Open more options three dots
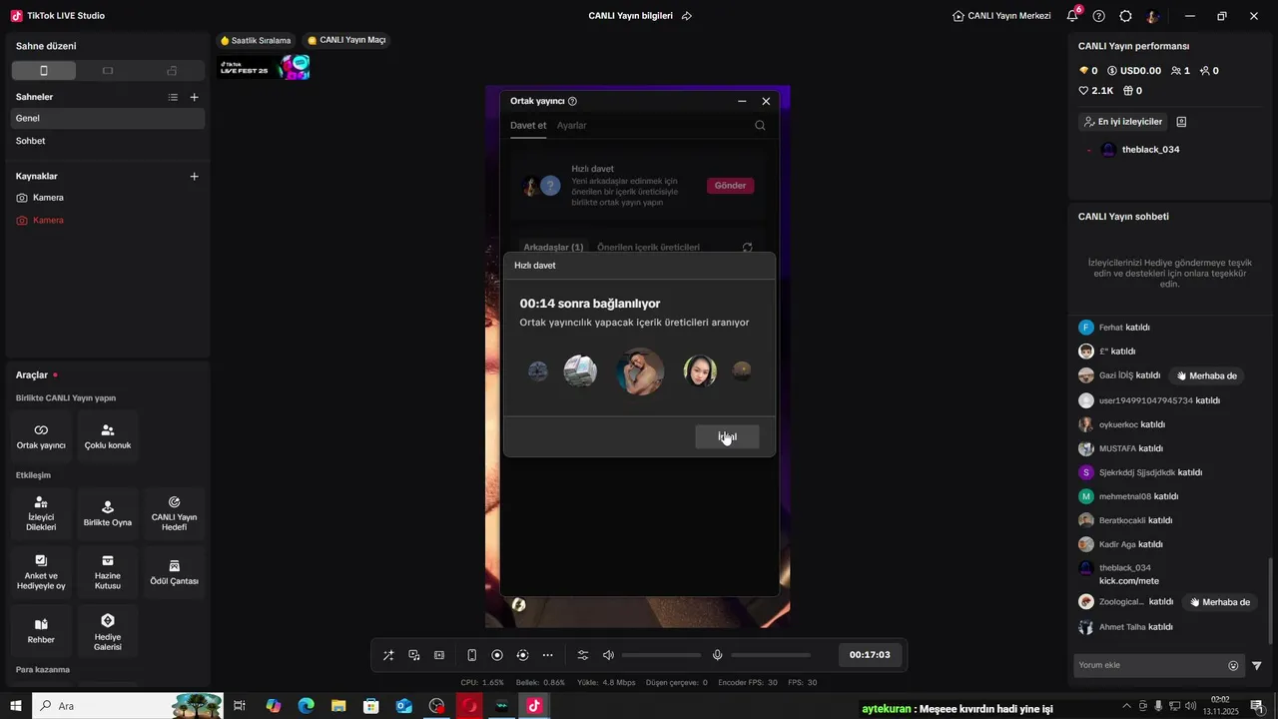Viewport: 1278px width, 719px height. pos(548,655)
